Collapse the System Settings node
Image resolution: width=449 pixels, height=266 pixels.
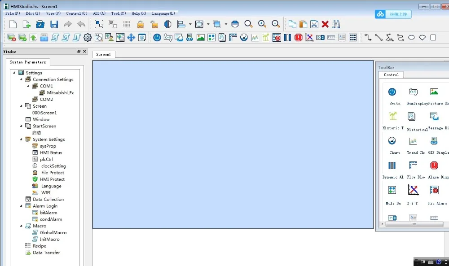click(21, 140)
